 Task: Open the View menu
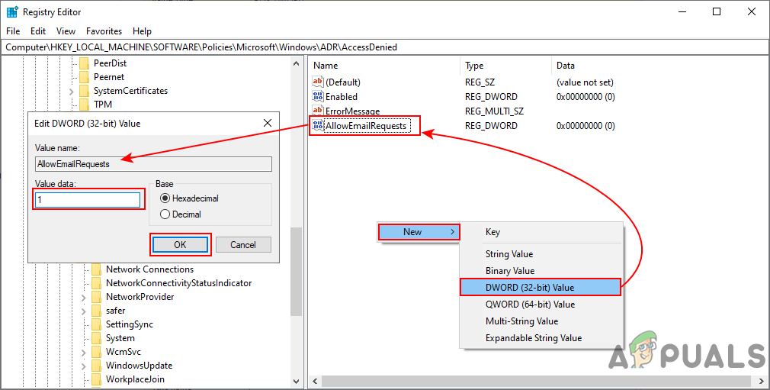66,31
